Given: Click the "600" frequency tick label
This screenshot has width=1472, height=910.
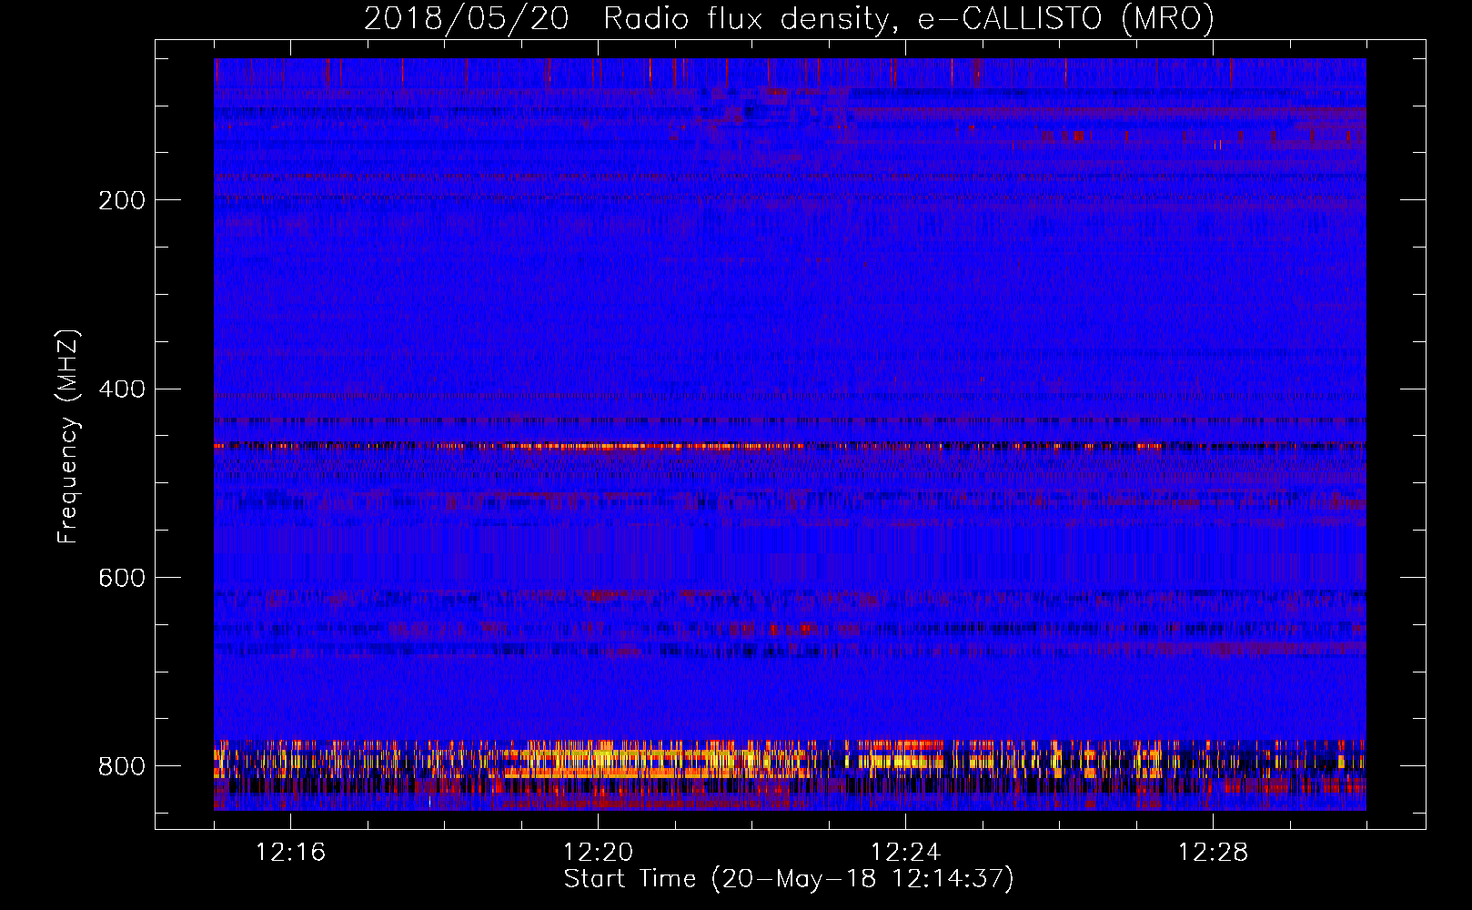Looking at the screenshot, I should point(122,579).
